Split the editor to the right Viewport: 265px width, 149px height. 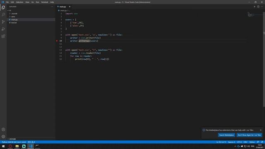point(258,7)
